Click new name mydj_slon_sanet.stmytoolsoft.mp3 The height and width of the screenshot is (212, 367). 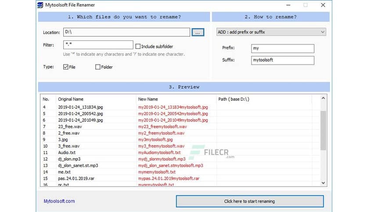pos(171,166)
